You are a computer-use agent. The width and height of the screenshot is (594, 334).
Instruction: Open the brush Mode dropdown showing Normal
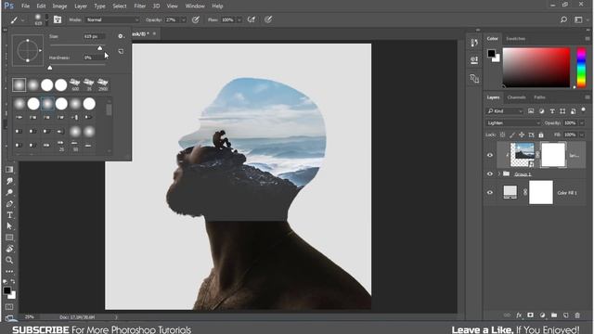click(x=112, y=19)
